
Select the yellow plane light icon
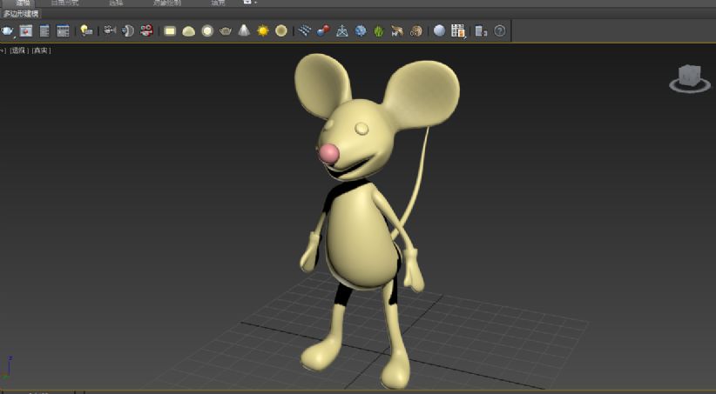[x=170, y=31]
